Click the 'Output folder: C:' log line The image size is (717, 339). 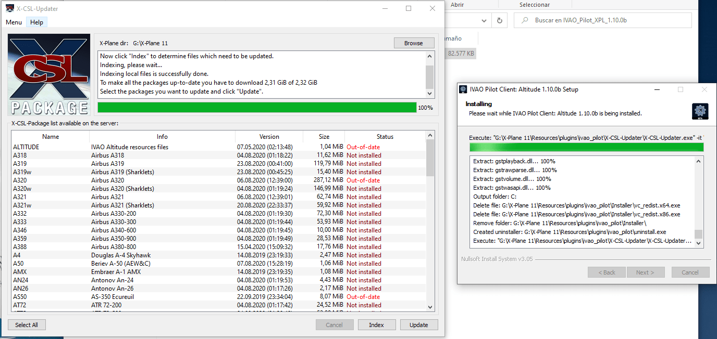tap(495, 197)
